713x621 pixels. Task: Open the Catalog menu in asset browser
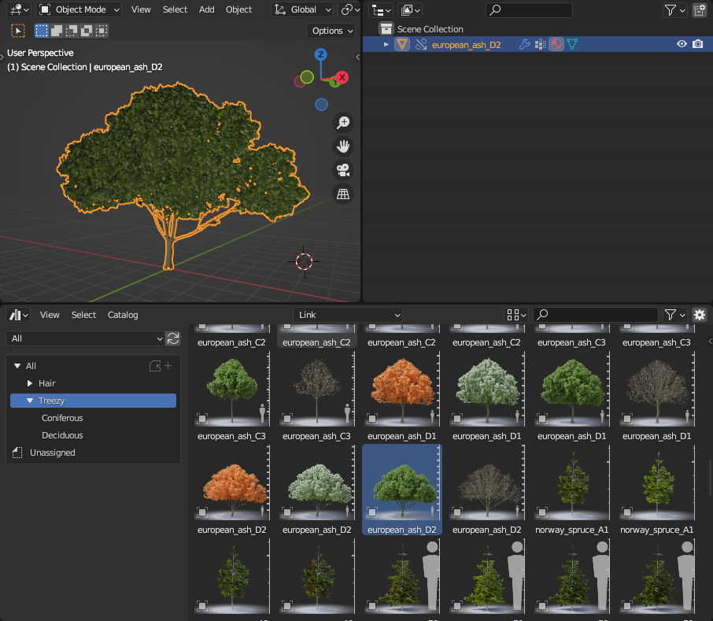(123, 315)
